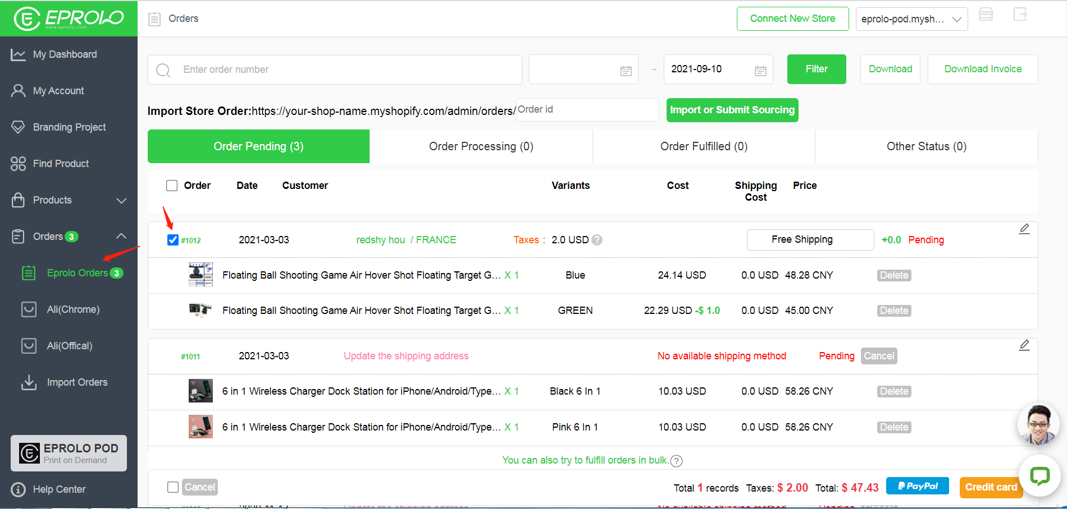1067x509 pixels.
Task: Switch to the Order Fulfilled tab
Action: (704, 146)
